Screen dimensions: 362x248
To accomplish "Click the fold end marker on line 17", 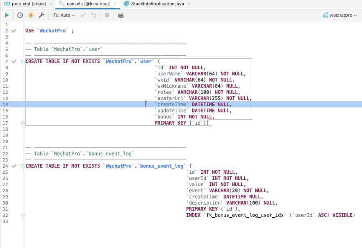I will (23, 123).
